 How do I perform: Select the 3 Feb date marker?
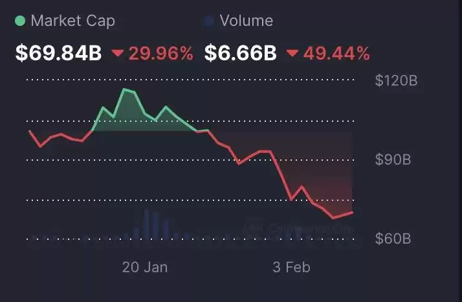[291, 267]
